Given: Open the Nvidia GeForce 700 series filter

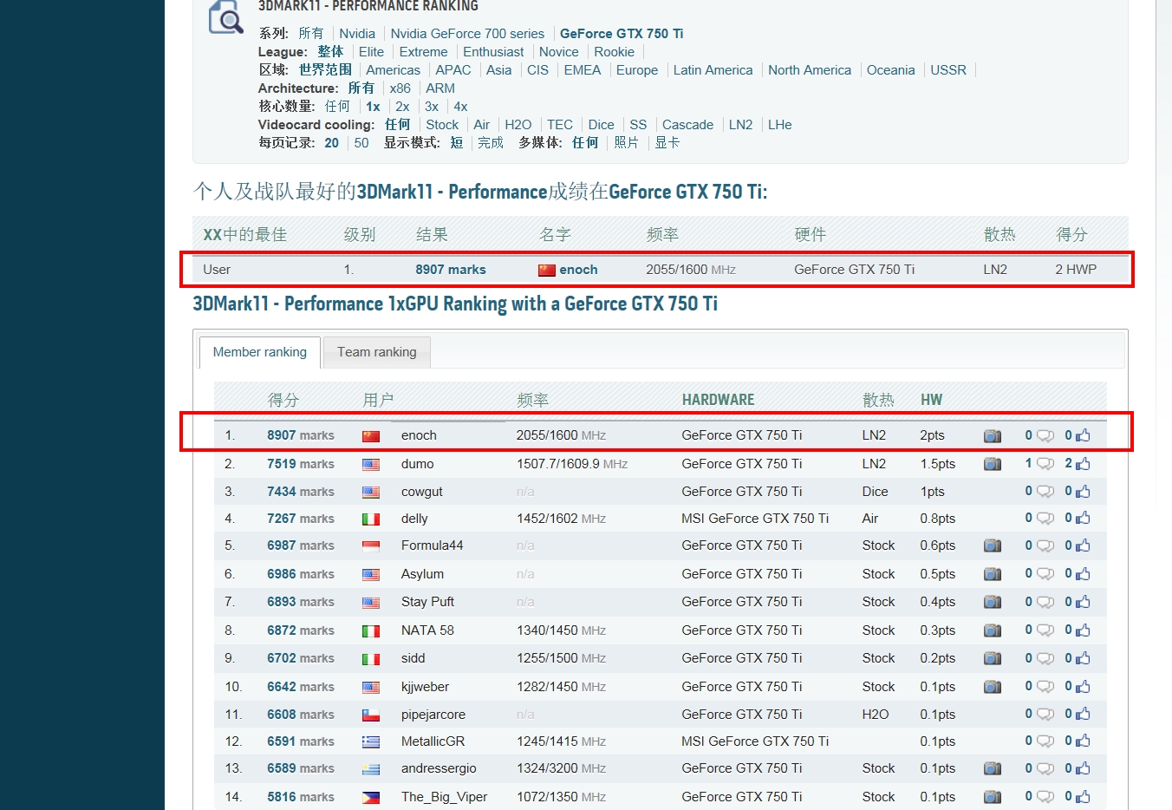Looking at the screenshot, I should (x=467, y=34).
